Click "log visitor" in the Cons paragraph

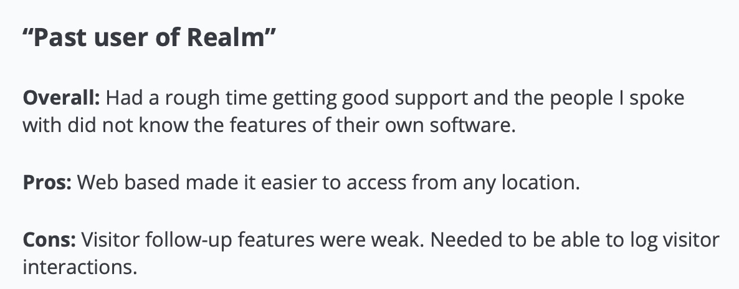click(677, 240)
